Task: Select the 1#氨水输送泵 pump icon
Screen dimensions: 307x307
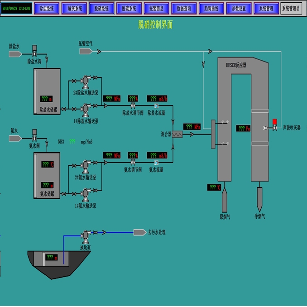Action: pyautogui.click(x=86, y=195)
